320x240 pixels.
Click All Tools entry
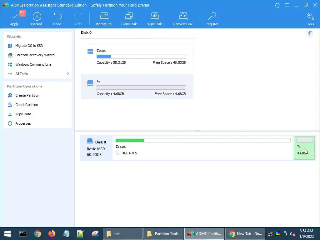tap(22, 74)
